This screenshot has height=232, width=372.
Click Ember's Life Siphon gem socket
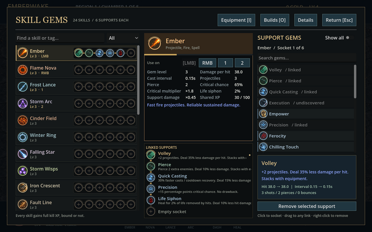pos(120,53)
